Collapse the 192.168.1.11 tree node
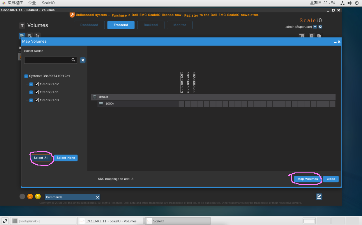This screenshot has height=225, width=362. tap(31, 92)
